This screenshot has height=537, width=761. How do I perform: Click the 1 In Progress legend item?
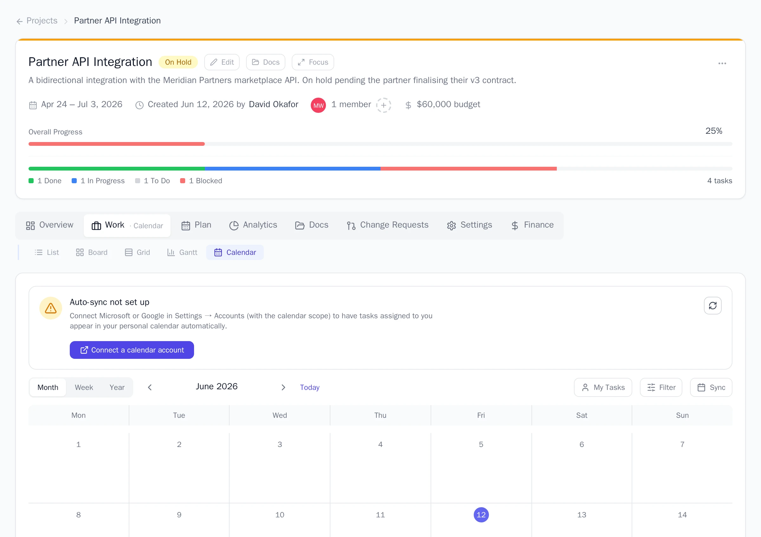[x=98, y=181]
